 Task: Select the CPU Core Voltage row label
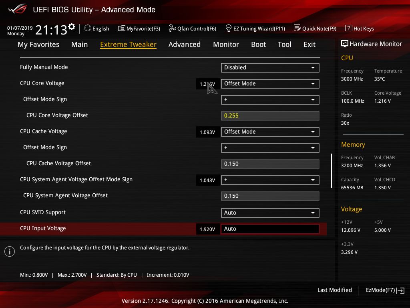coord(42,83)
